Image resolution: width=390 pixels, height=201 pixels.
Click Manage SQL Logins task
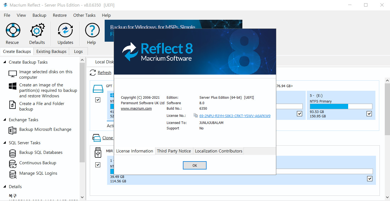tap(38, 173)
